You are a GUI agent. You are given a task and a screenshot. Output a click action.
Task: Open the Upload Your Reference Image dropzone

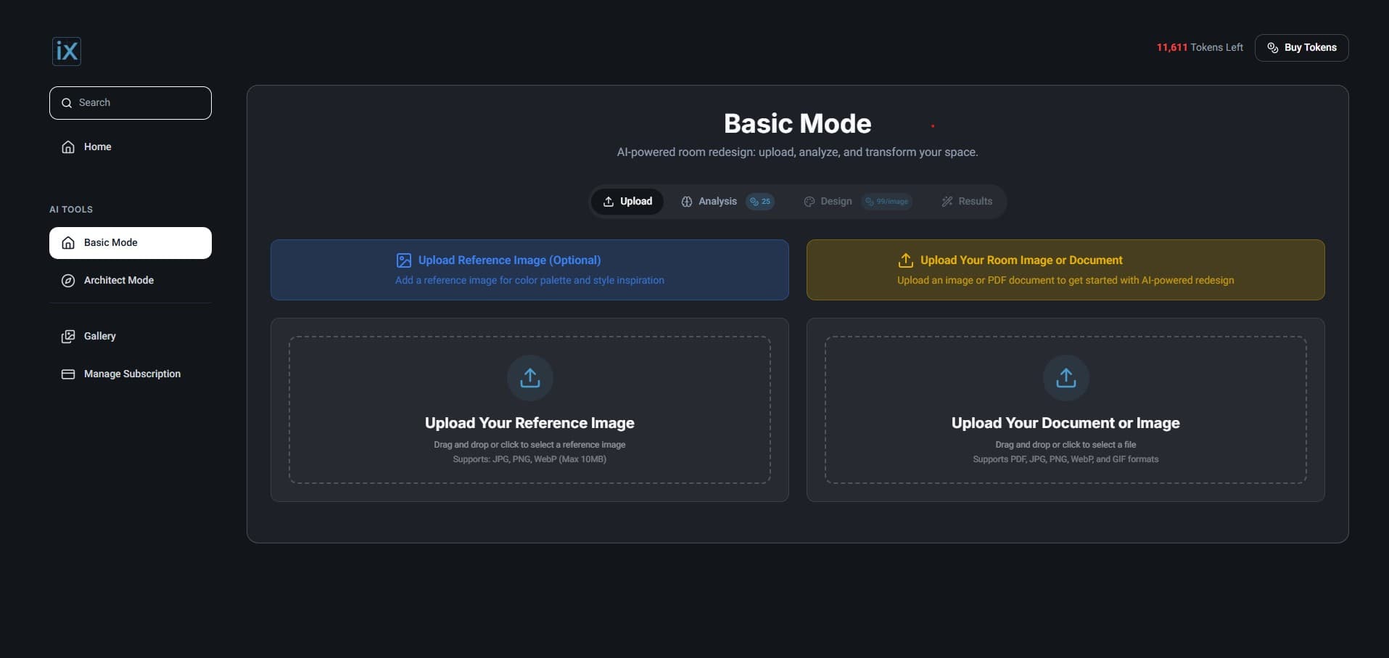click(x=529, y=410)
